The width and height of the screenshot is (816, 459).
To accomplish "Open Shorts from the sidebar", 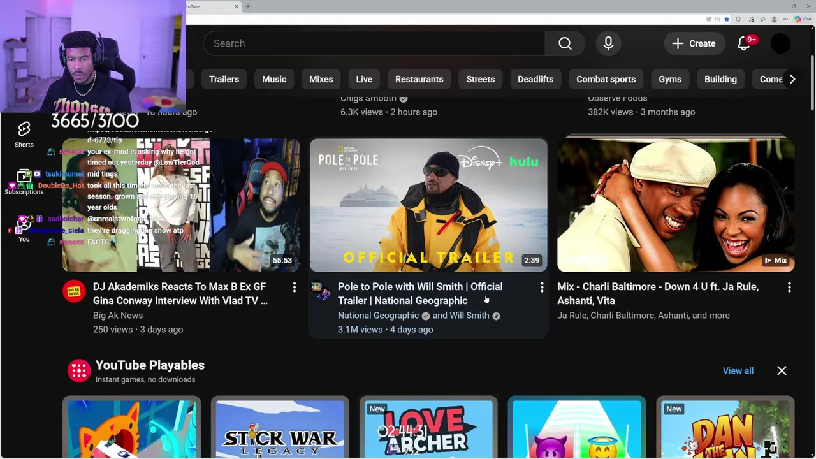I will 24,134.
